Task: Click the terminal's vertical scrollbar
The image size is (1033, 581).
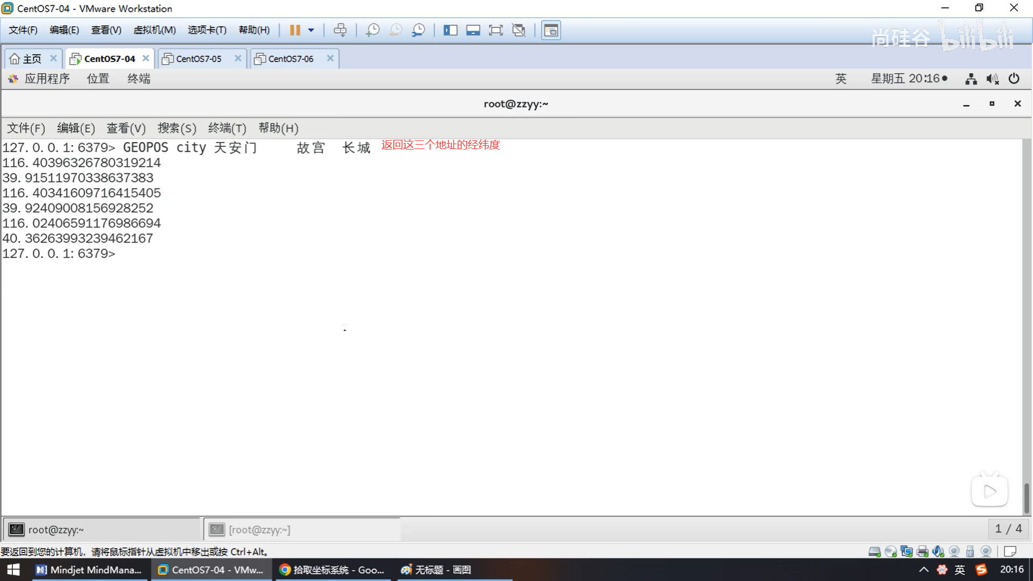Action: point(1026,498)
